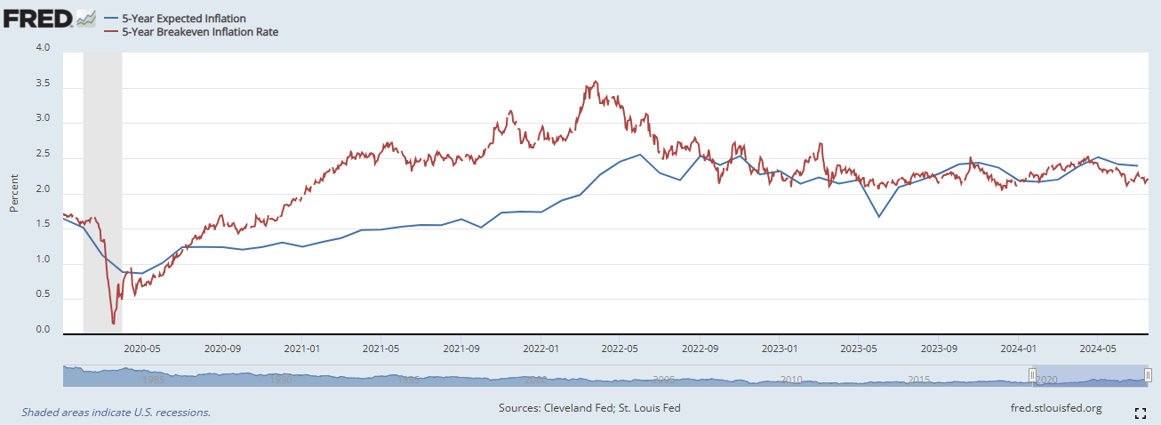The image size is (1161, 425).
Task: Open fullscreen view with the expand icon
Action: pos(1141,413)
